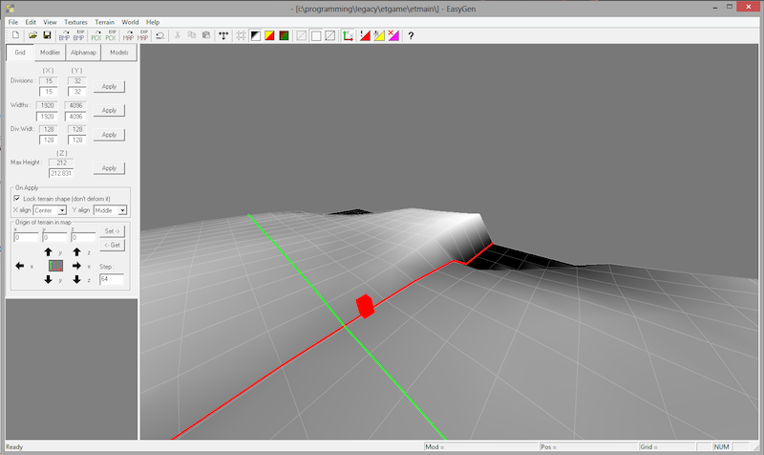Click Apply button for Divisions
Image resolution: width=764 pixels, height=455 pixels.
[109, 87]
